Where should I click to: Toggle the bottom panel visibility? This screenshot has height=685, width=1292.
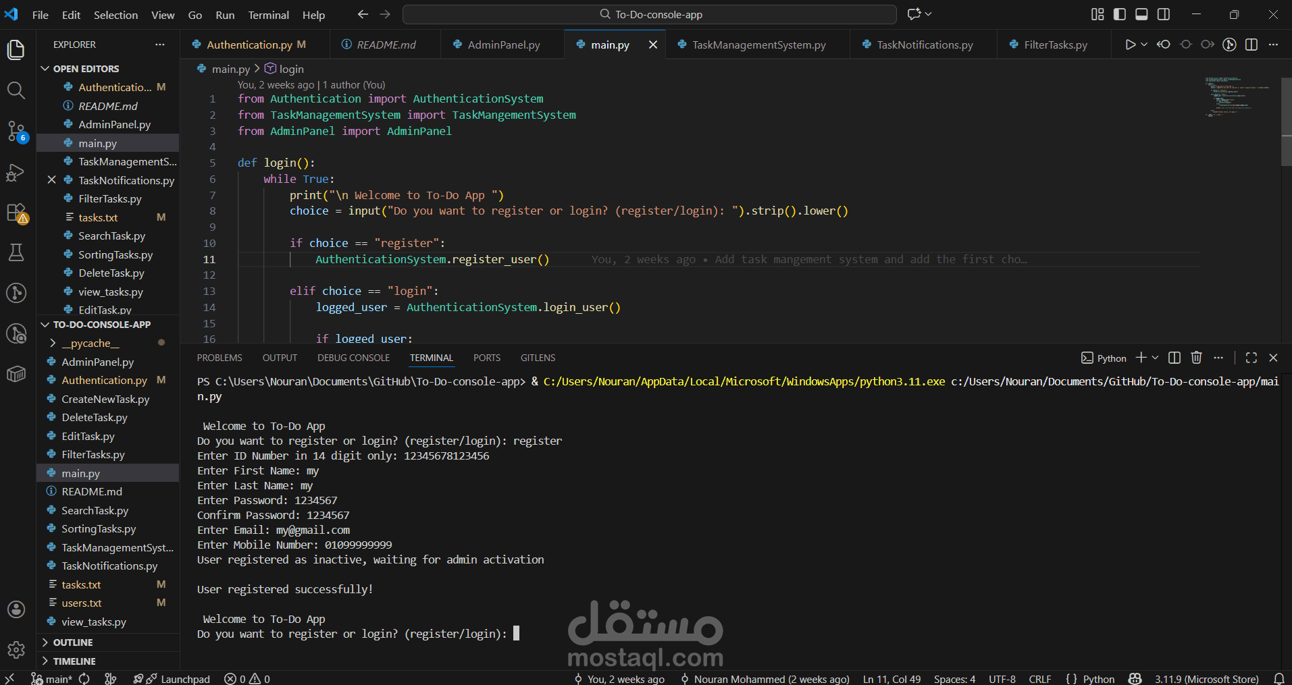[1141, 14]
